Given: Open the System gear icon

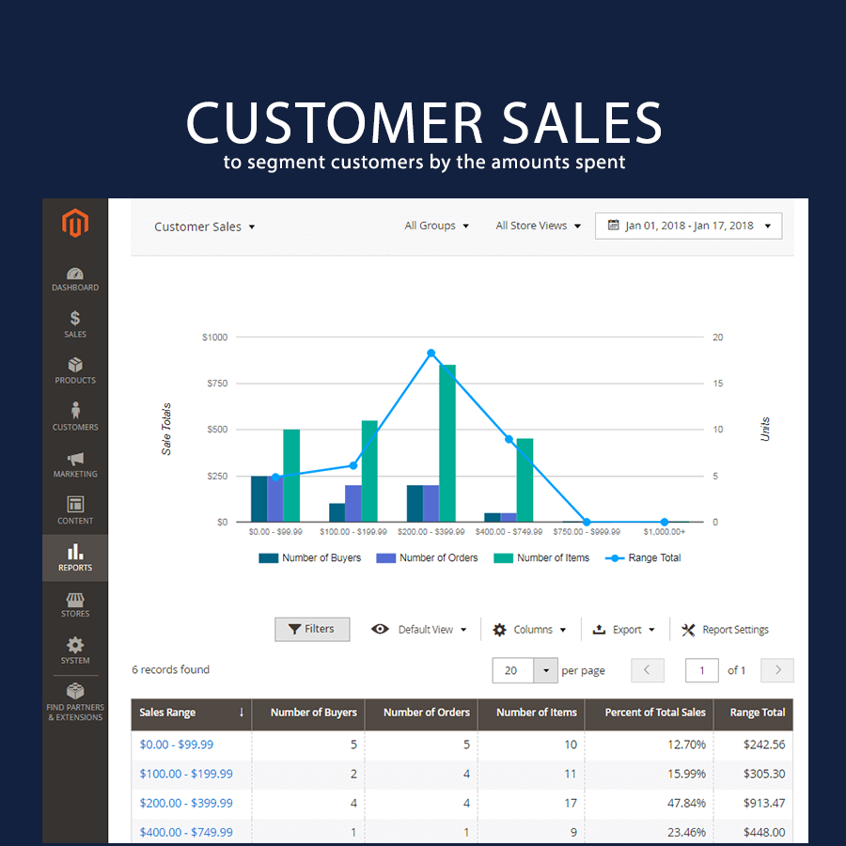Looking at the screenshot, I should point(75,645).
